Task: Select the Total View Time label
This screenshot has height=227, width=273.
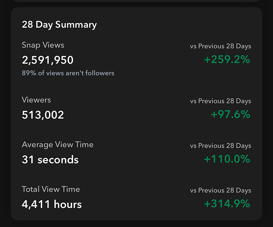Action: pos(51,189)
